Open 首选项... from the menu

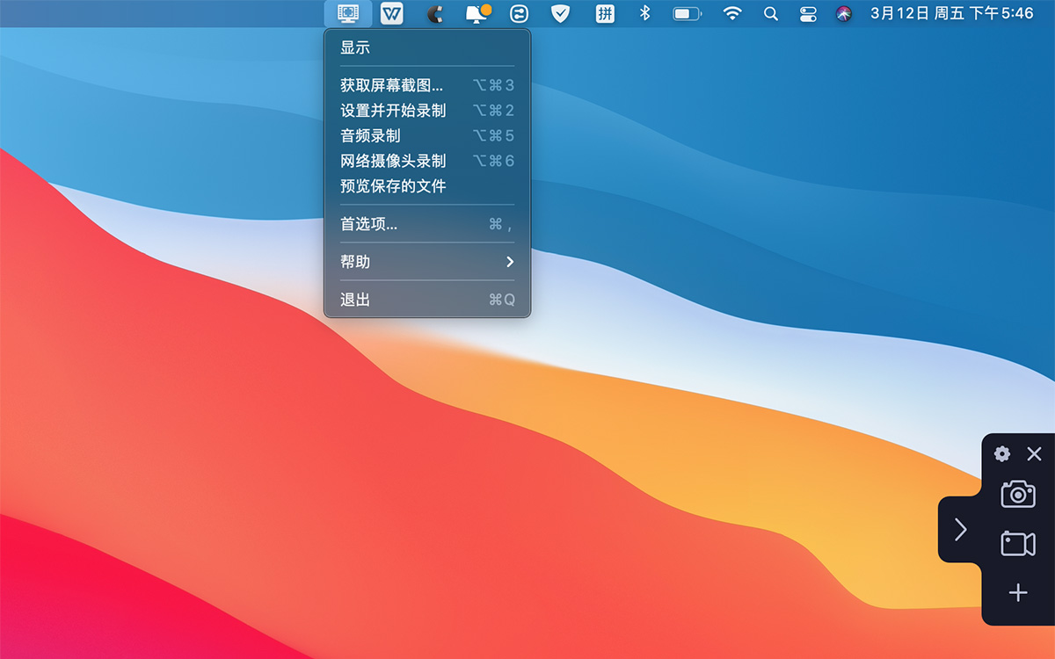[427, 224]
